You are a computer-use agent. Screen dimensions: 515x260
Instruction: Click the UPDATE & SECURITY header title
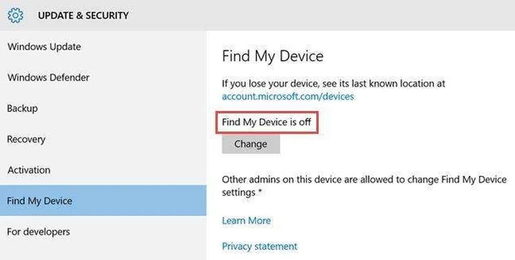(x=83, y=16)
